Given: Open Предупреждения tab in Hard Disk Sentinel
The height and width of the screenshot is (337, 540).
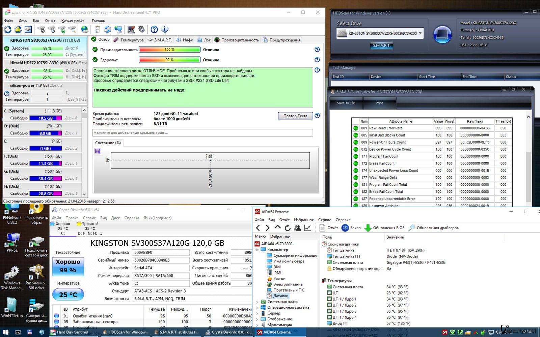Looking at the screenshot, I should (x=281, y=40).
